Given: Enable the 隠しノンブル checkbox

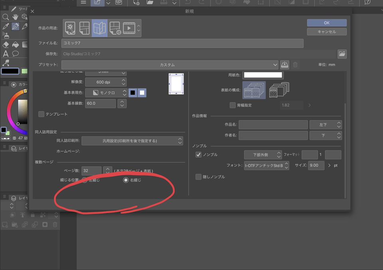Looking at the screenshot, I should 198,177.
